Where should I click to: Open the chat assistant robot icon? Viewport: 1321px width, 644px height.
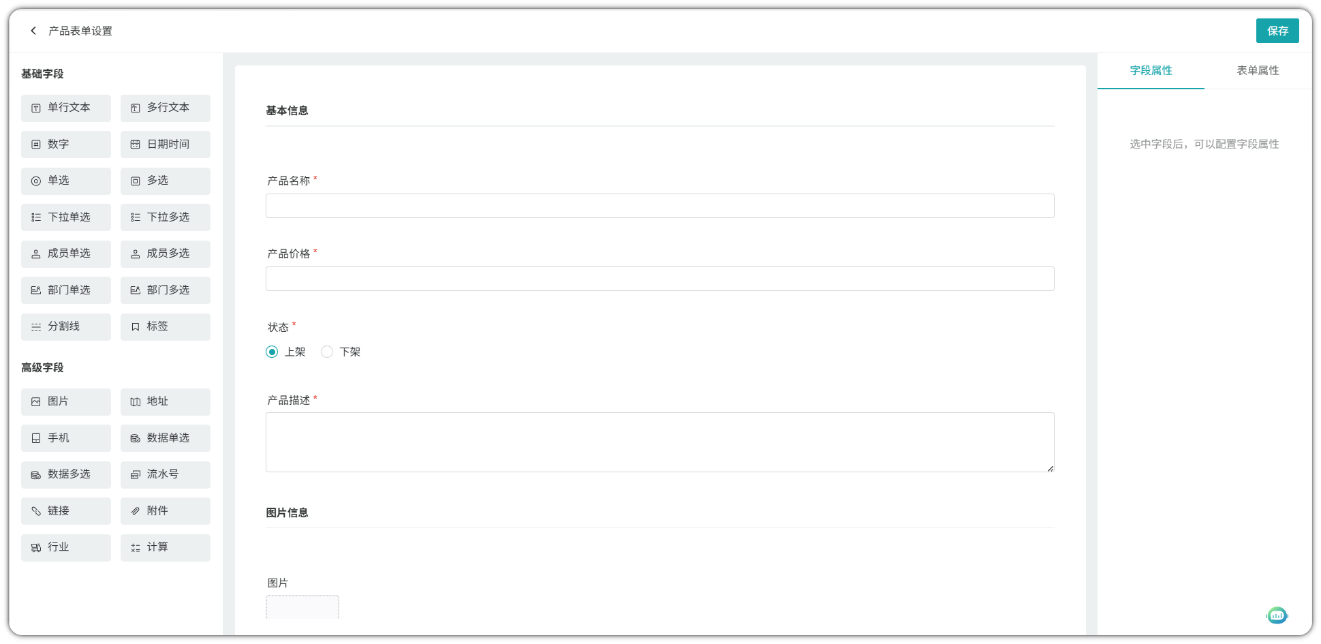tap(1277, 615)
